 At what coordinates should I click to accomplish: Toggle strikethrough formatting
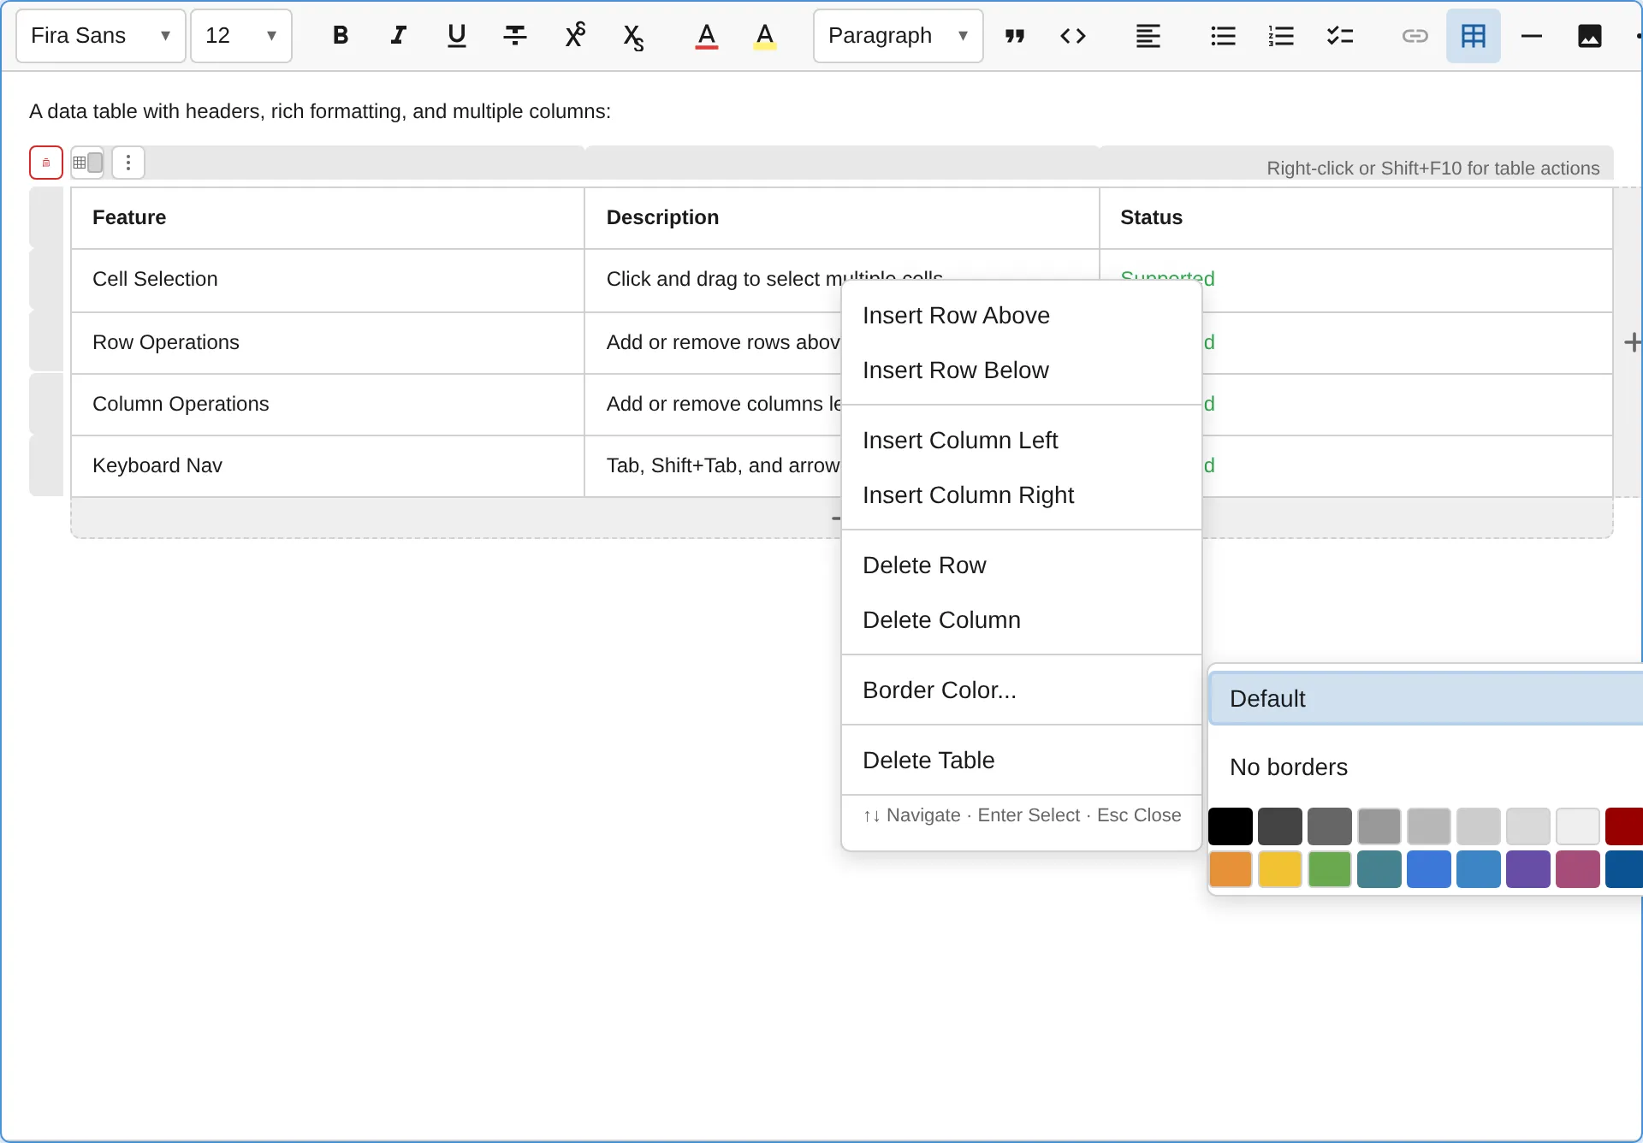515,36
